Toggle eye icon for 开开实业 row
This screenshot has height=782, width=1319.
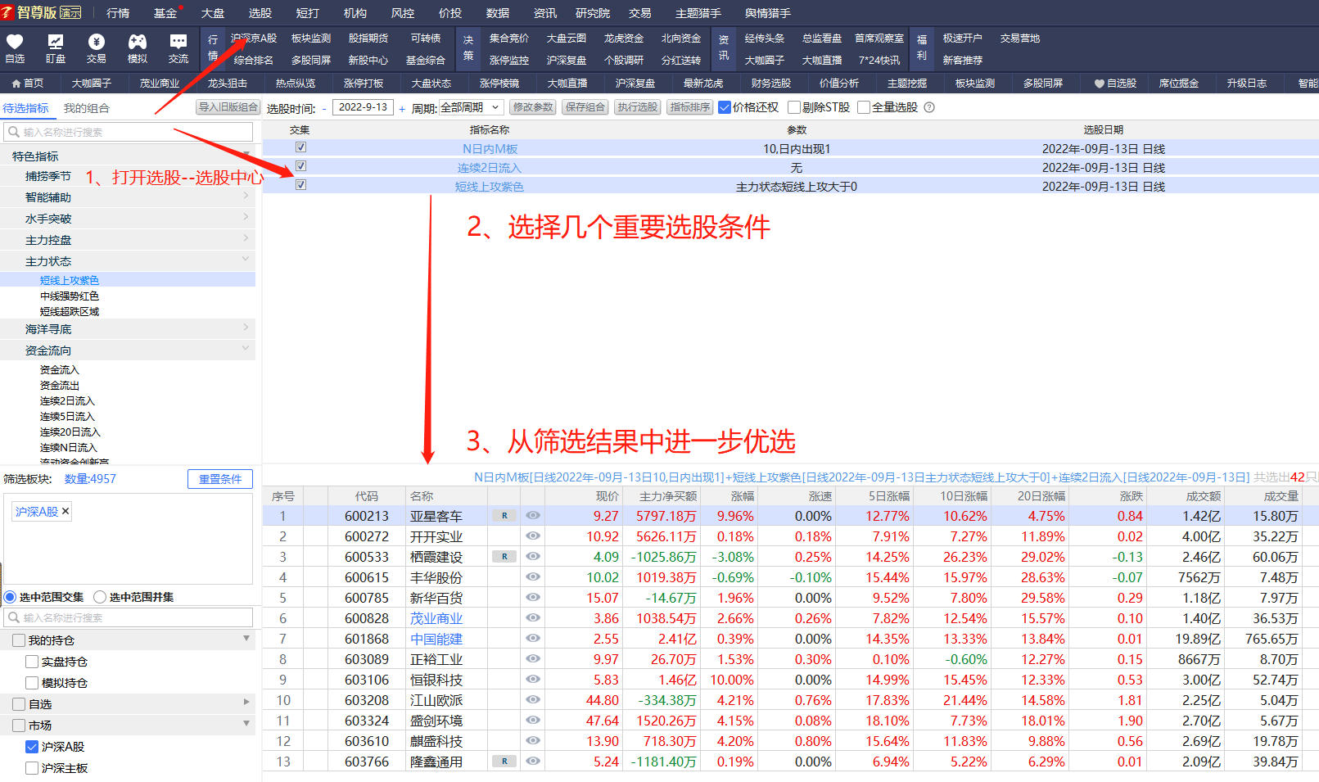[533, 536]
